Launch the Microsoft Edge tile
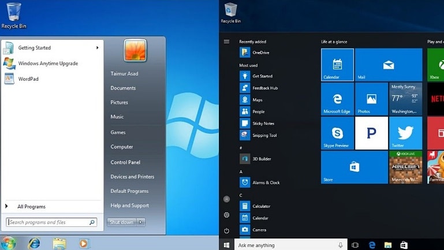444x250 pixels. 337,99
